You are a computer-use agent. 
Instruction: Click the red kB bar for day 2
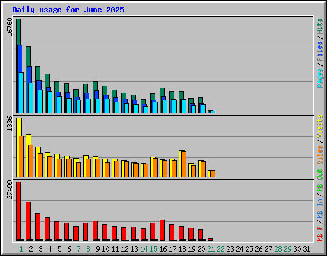[x=28, y=221]
